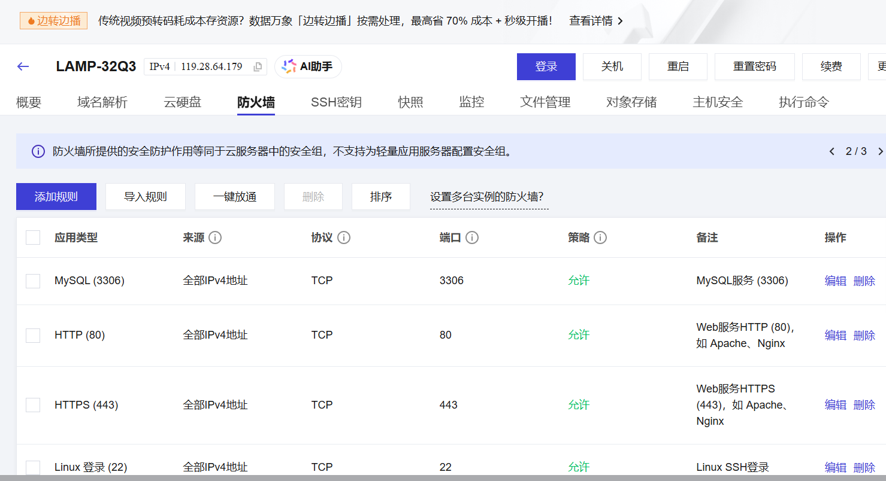Toggle the select-all checkbox in the table header

click(33, 238)
